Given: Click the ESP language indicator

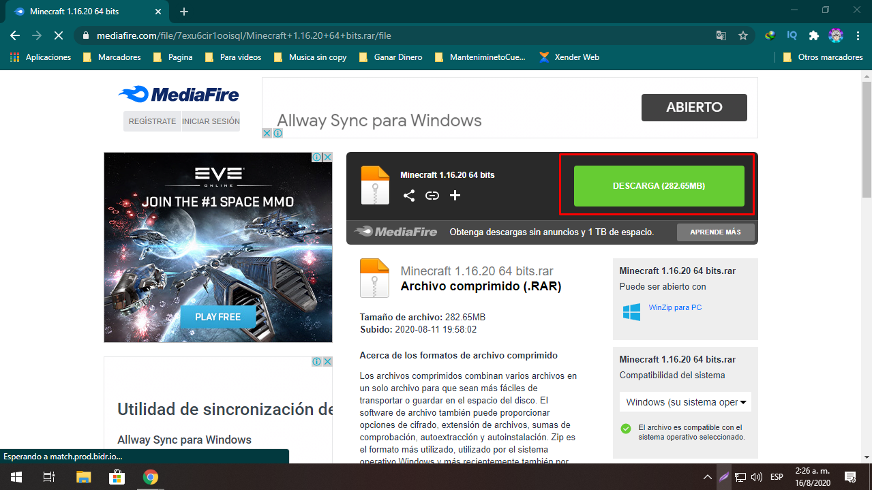Looking at the screenshot, I should (x=777, y=476).
